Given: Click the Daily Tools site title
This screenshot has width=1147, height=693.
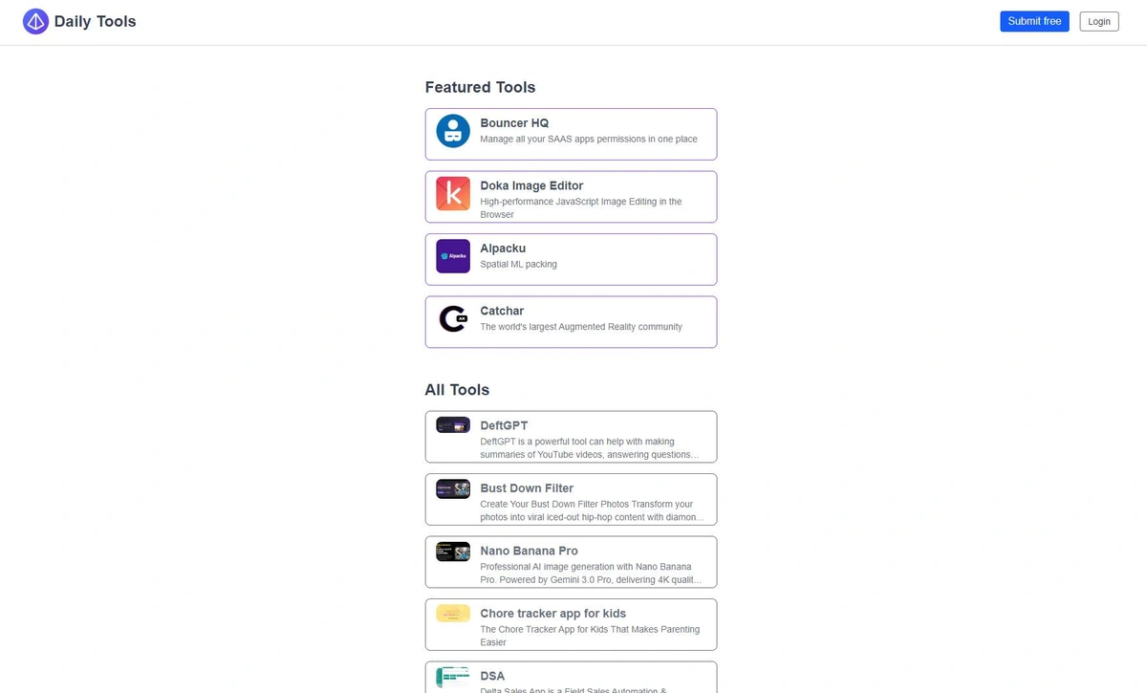Looking at the screenshot, I should (95, 20).
